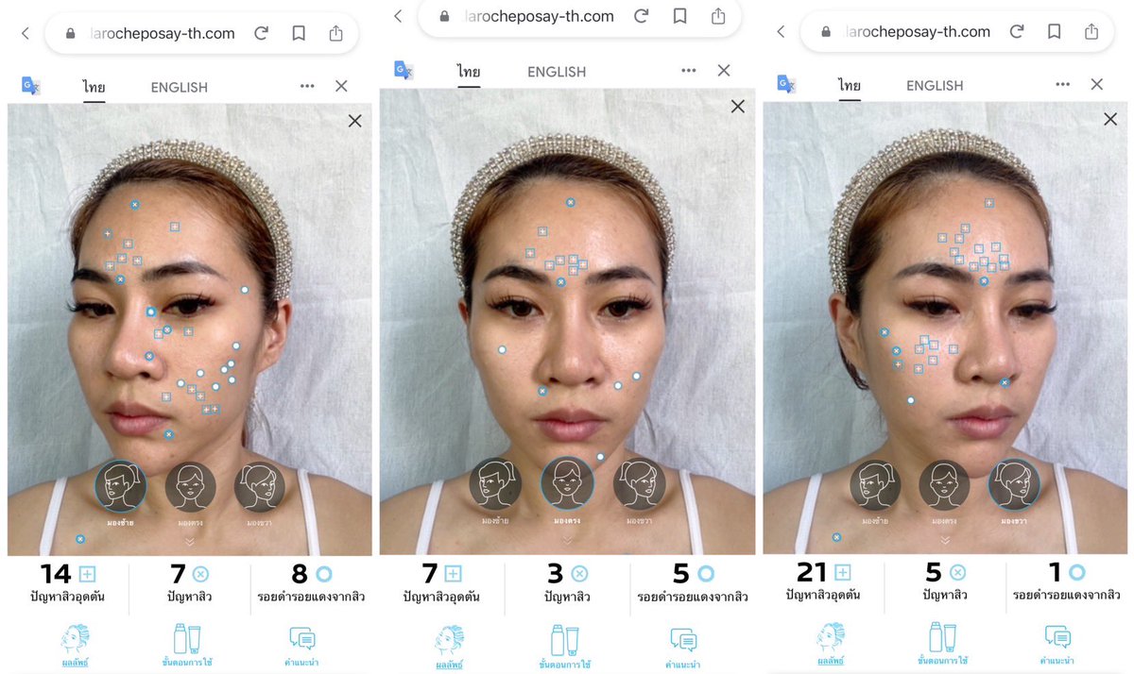Open the ผลลัพธ์ tab in the middle screen
1134x674 pixels.
(x=450, y=647)
